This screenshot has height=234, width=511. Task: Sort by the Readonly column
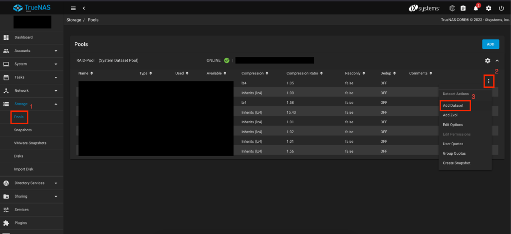[355, 73]
